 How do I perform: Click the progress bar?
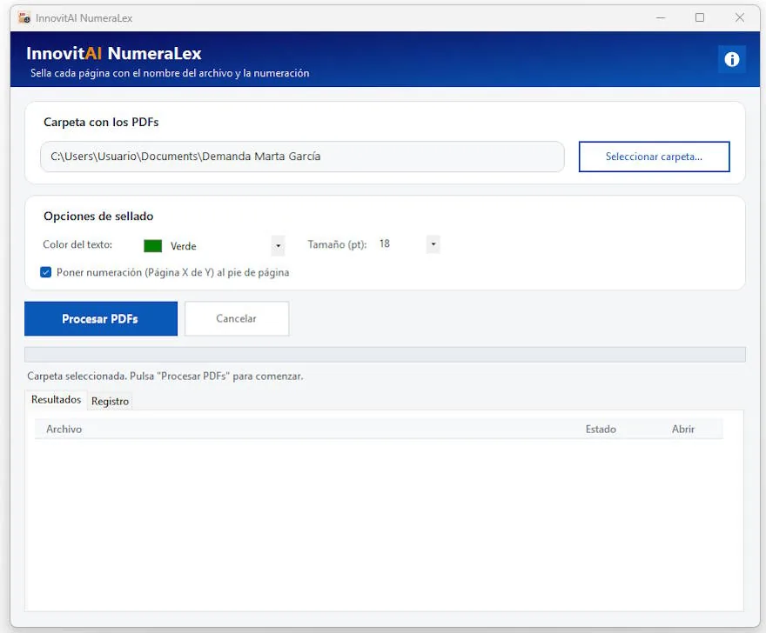tap(385, 355)
